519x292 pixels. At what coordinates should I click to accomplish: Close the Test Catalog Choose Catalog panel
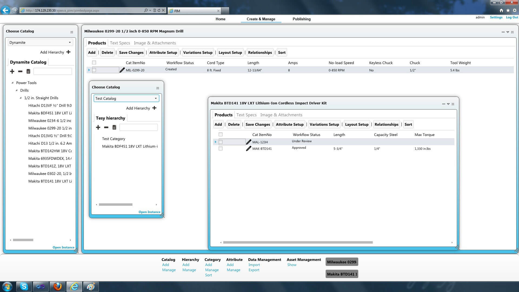click(158, 88)
